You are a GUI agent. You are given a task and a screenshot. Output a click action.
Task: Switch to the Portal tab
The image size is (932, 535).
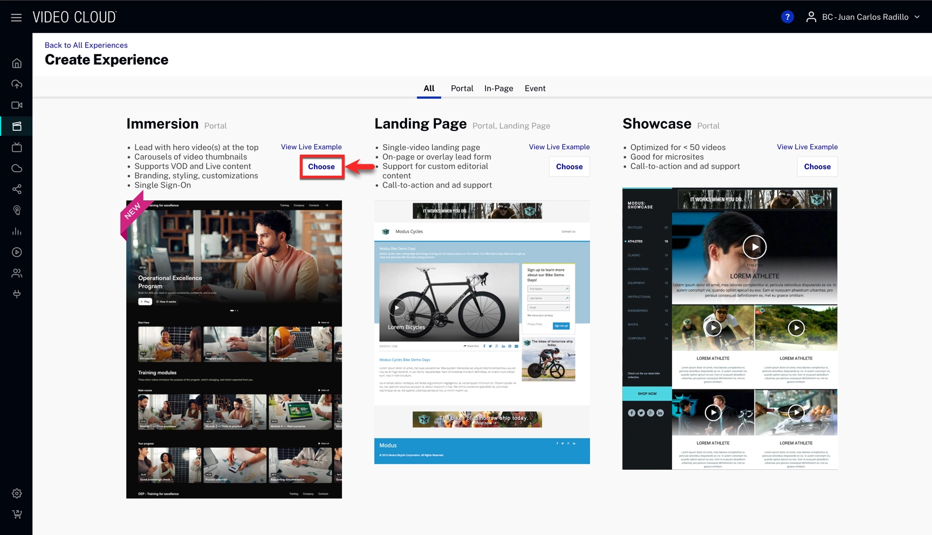point(462,88)
